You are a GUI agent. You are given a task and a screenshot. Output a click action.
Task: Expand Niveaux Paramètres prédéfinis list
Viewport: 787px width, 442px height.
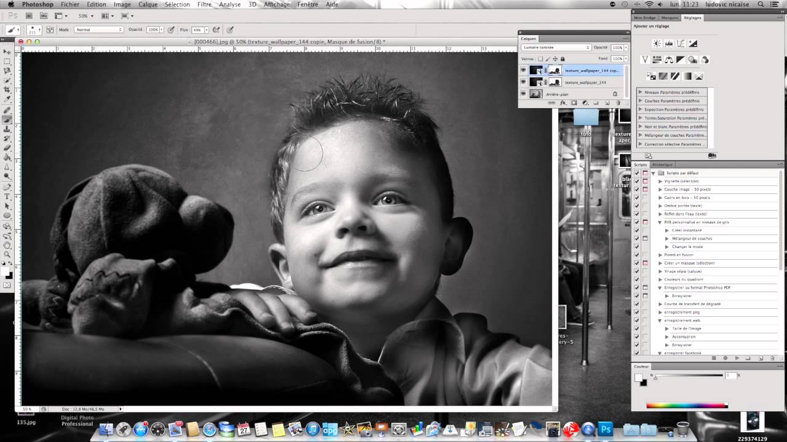tap(640, 92)
